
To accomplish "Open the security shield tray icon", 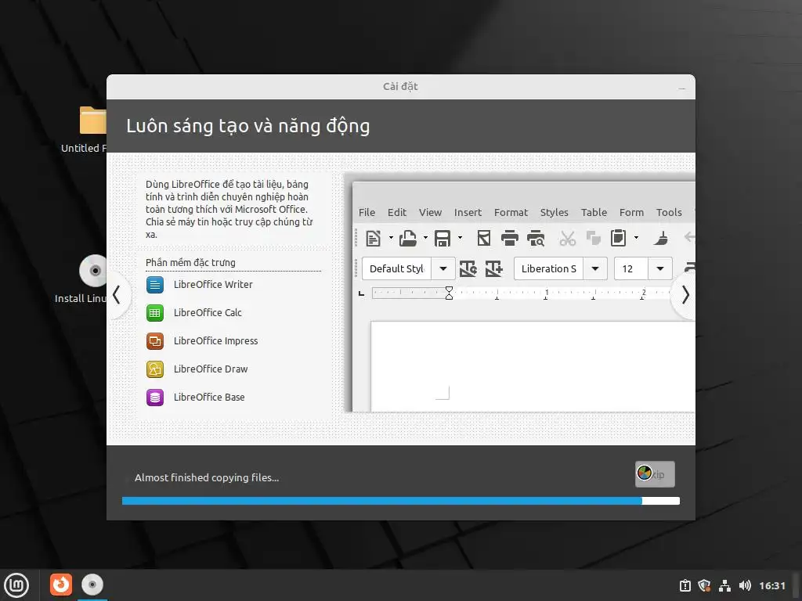I will [x=704, y=585].
